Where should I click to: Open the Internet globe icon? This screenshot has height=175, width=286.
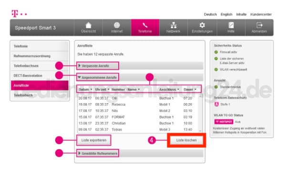(117, 25)
